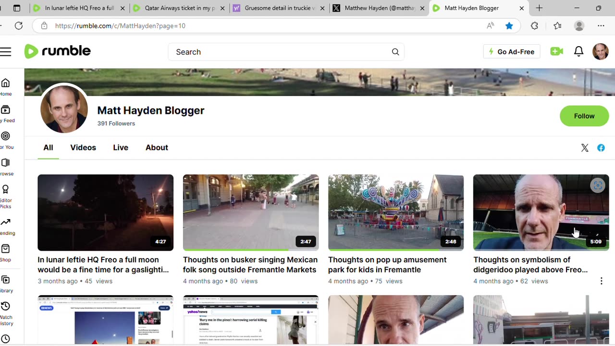This screenshot has width=615, height=346.
Task: Select the About channel tab
Action: [157, 148]
